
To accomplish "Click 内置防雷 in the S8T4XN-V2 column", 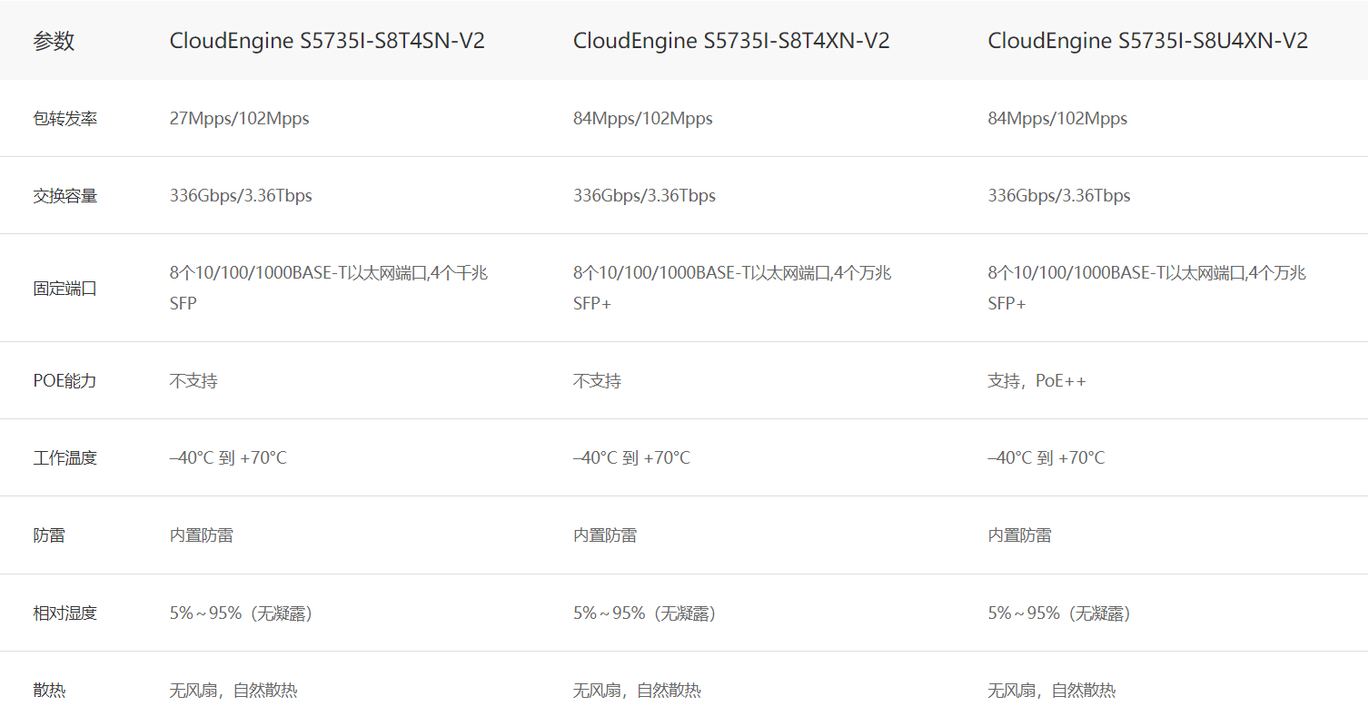I will click(604, 535).
